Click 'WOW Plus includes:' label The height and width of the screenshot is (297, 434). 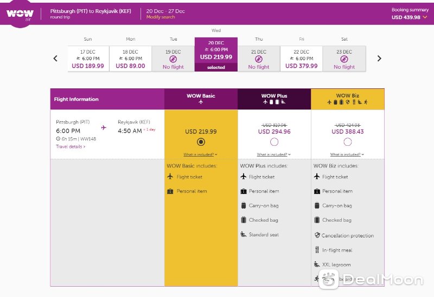click(x=264, y=166)
